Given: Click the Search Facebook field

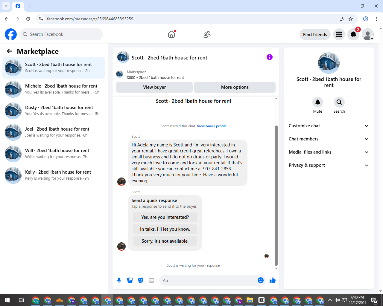Looking at the screenshot, I should 61,34.
